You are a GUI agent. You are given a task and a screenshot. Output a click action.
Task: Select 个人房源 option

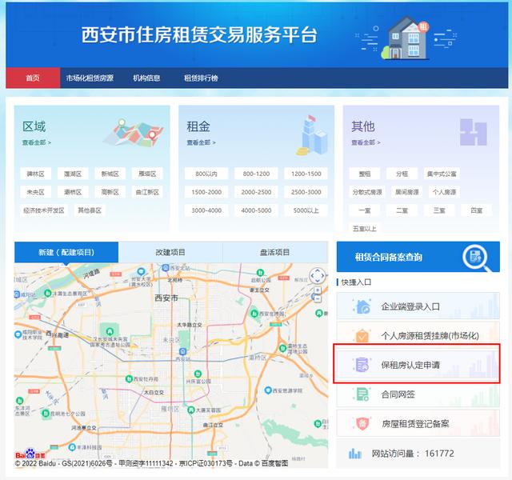point(445,192)
